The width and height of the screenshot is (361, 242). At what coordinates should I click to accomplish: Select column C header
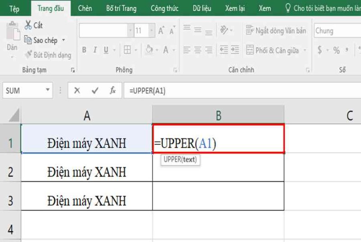[x=323, y=114]
